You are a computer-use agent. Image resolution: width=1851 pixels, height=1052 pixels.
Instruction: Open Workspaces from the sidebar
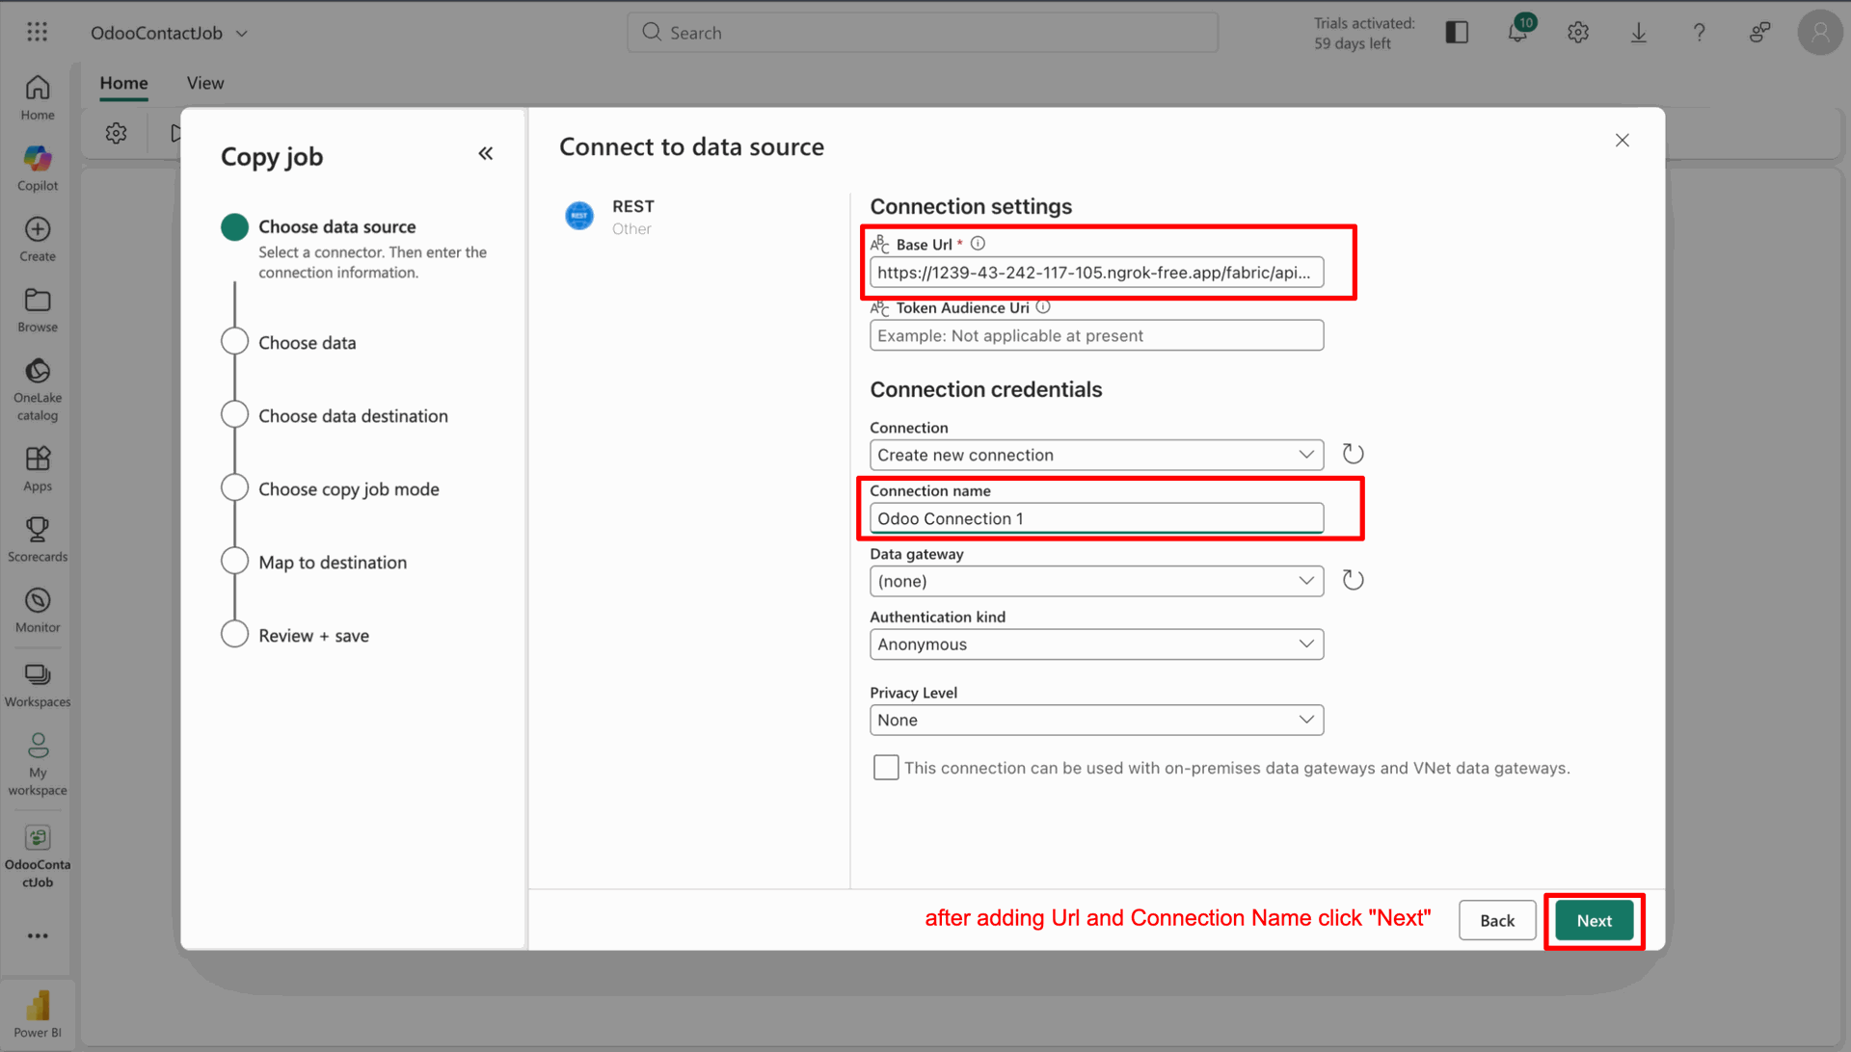(38, 684)
